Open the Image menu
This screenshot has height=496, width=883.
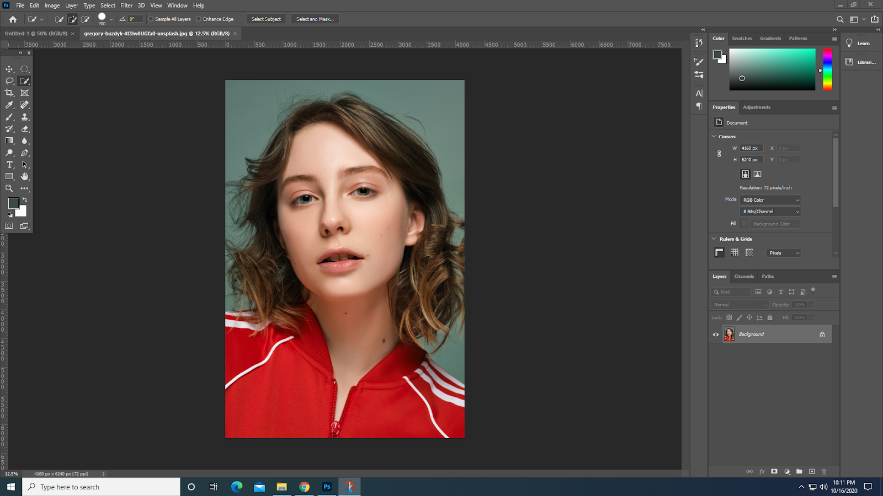52,6
